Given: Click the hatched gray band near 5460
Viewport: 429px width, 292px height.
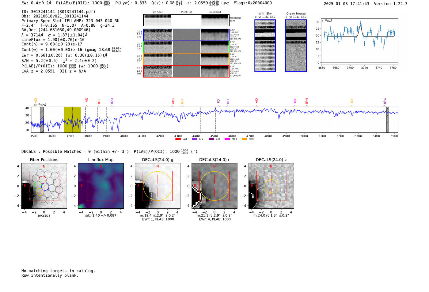Looking at the screenshot, I should tap(387, 119).
